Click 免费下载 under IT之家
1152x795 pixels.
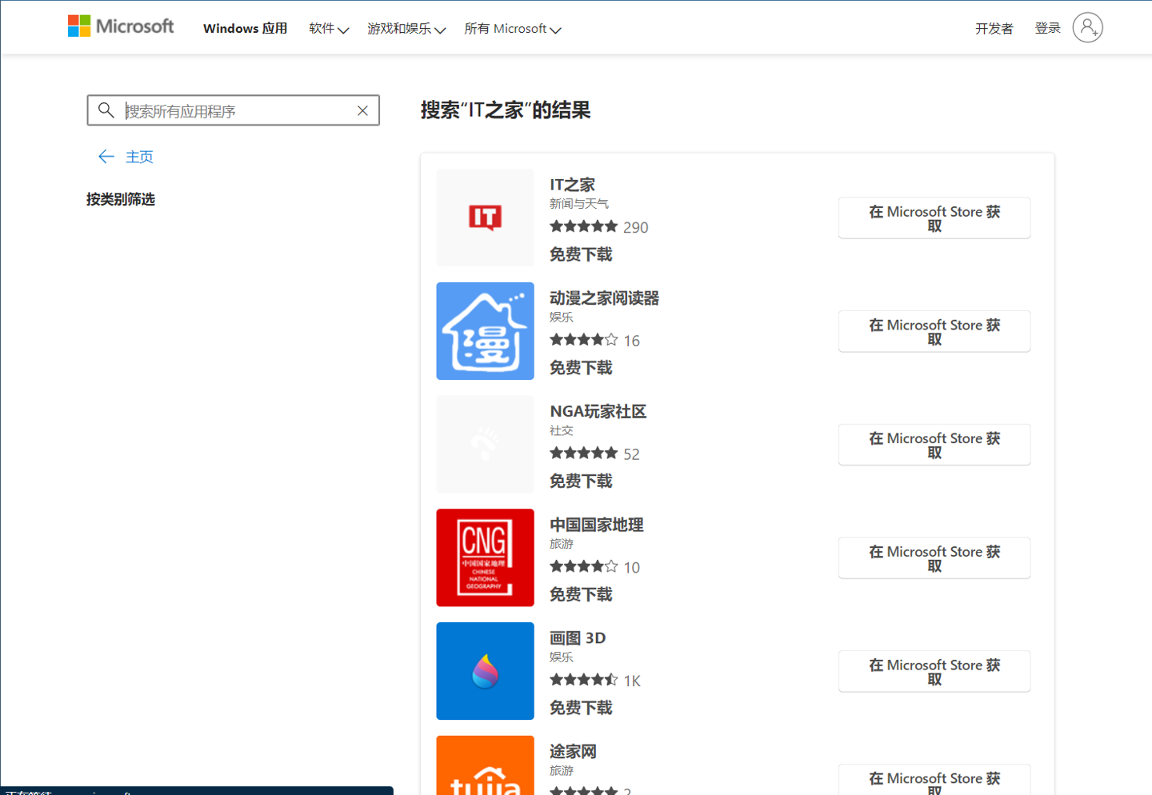click(x=581, y=254)
